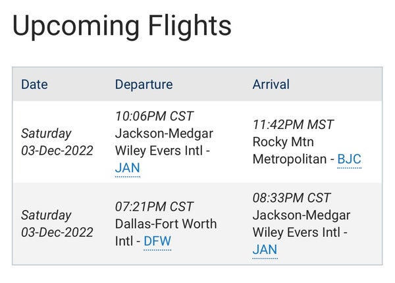
Task: Click the Arrival column header
Action: point(271,84)
